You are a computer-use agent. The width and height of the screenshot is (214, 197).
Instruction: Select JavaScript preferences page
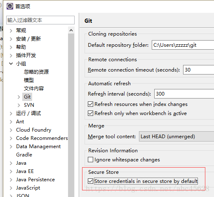point(28,188)
